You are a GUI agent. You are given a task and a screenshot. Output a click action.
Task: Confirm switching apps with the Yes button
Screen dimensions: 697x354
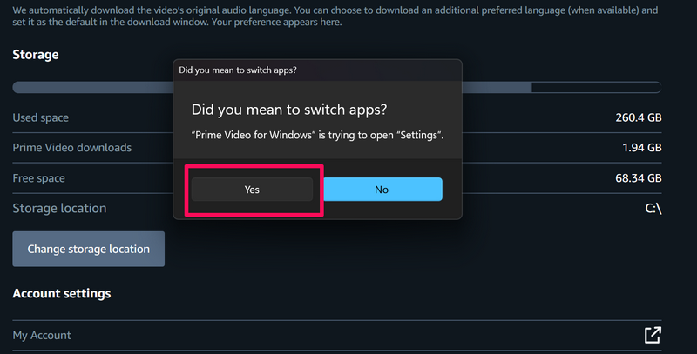252,190
